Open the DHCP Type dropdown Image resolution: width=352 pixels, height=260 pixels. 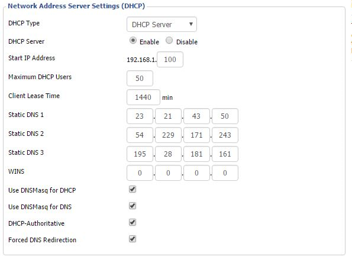(x=162, y=24)
